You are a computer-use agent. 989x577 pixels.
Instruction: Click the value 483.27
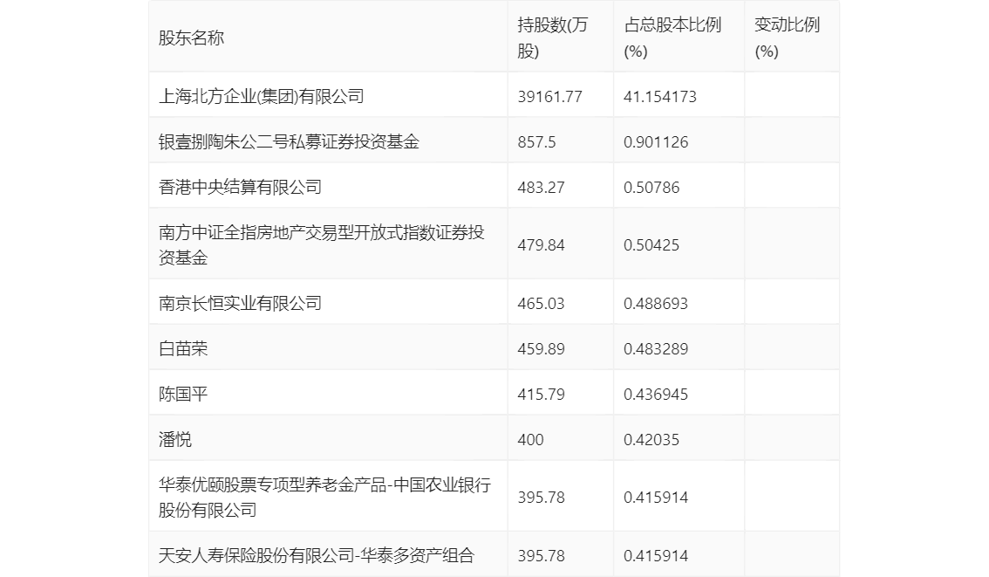point(542,188)
